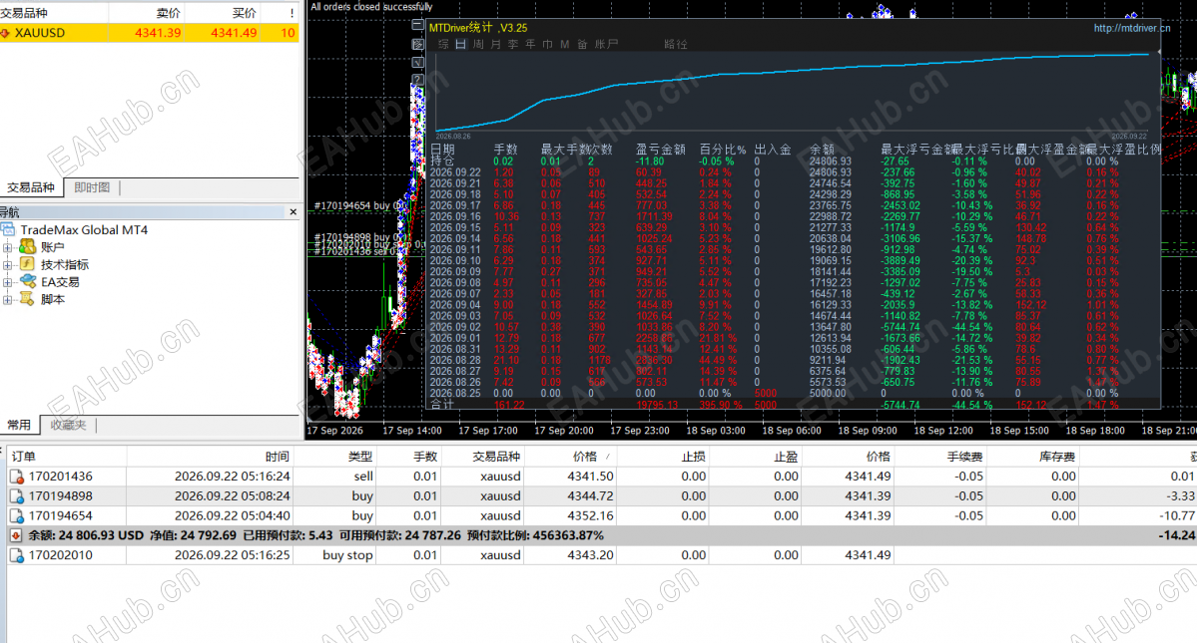
Task: Close the 导航 navigator panel
Action: pos(294,211)
